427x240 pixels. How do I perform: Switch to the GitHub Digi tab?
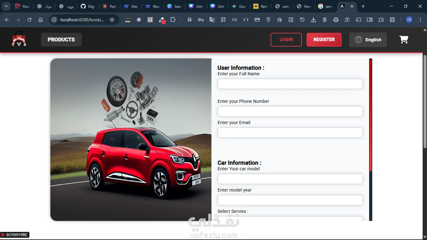click(88, 6)
